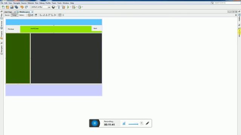
Task: Click the Profile Project icon
Action: point(79,7)
